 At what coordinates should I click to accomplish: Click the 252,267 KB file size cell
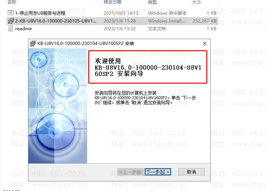click(204, 21)
